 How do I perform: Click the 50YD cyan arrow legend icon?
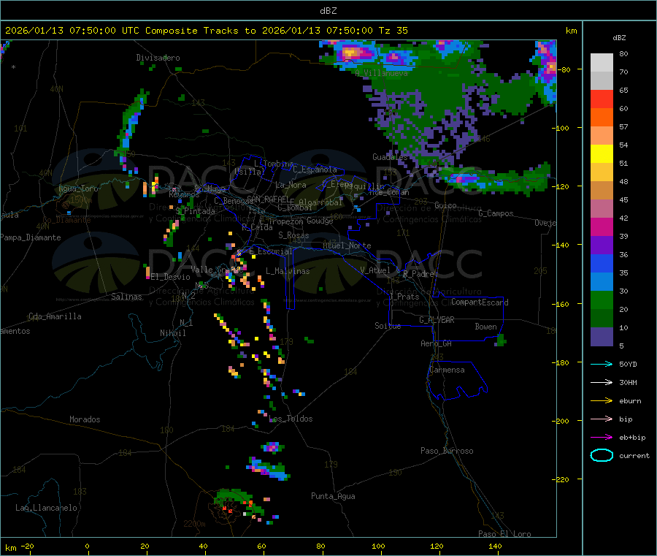pyautogui.click(x=602, y=364)
